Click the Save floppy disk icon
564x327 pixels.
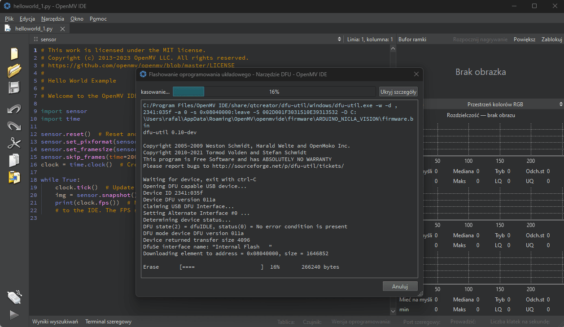(x=14, y=87)
